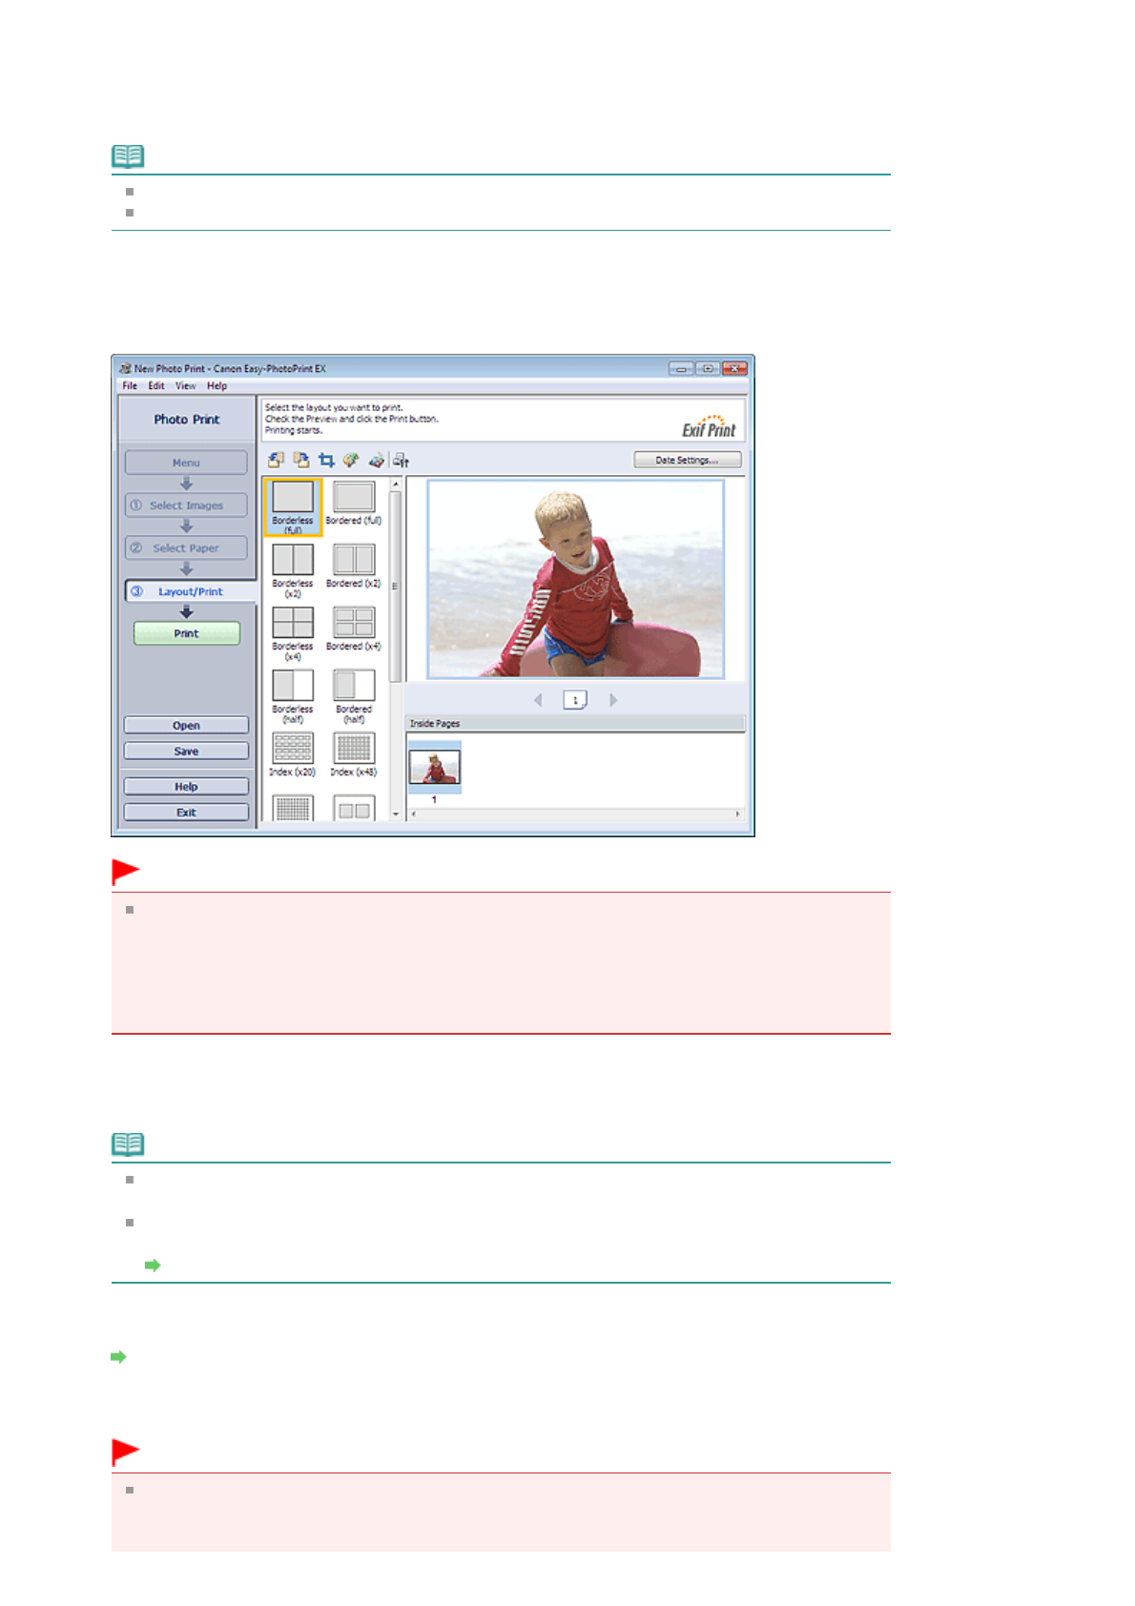
Task: Minimize the Easy-PhotoPrint EX window
Action: (x=681, y=368)
